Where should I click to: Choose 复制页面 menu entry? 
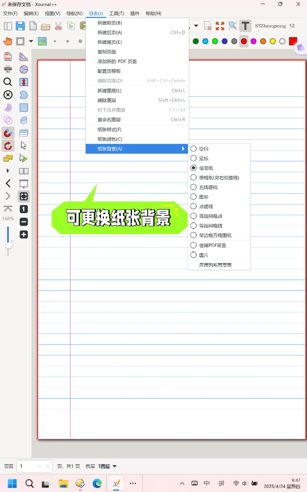pyautogui.click(x=137, y=52)
